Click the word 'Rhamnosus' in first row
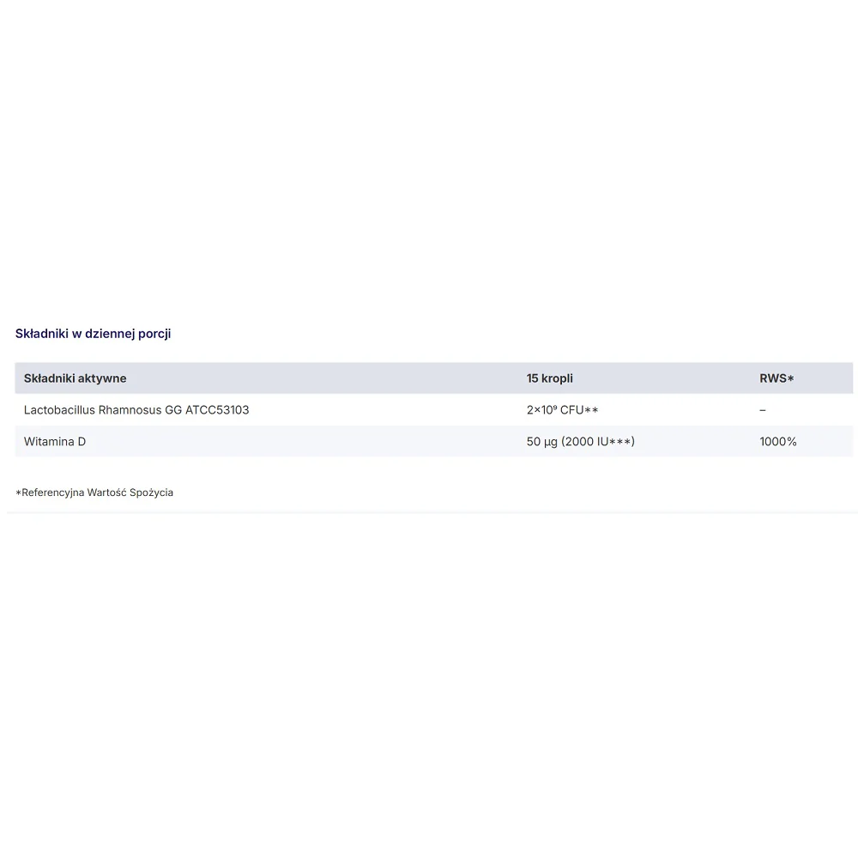The image size is (858, 858). pos(130,410)
